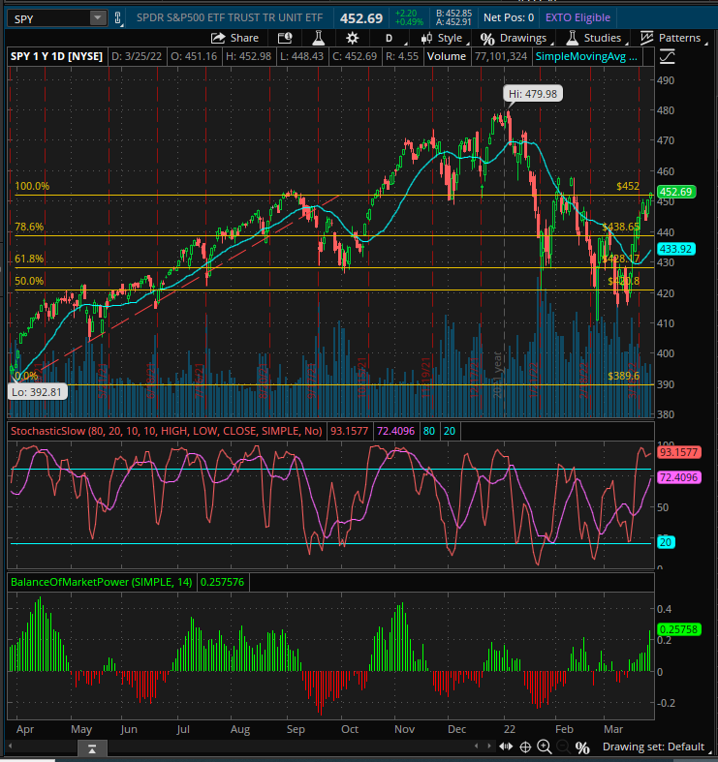Screen dimensions: 718x762
Task: Toggle percent view in bottom toolbar
Action: click(582, 747)
